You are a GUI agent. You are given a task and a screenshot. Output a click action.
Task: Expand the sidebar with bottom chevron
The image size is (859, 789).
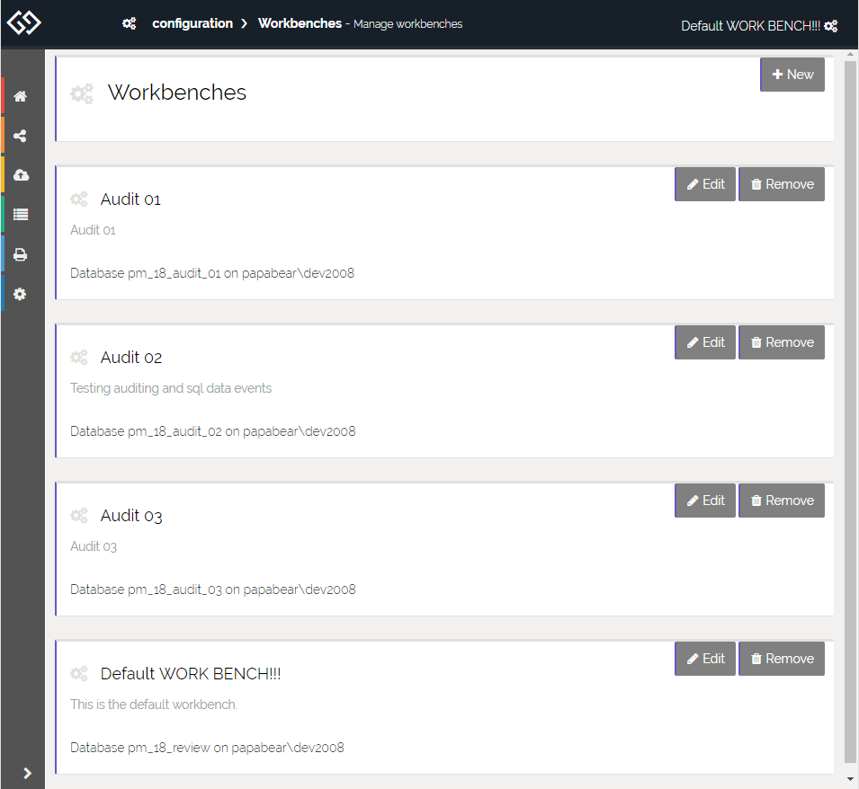[x=27, y=773]
